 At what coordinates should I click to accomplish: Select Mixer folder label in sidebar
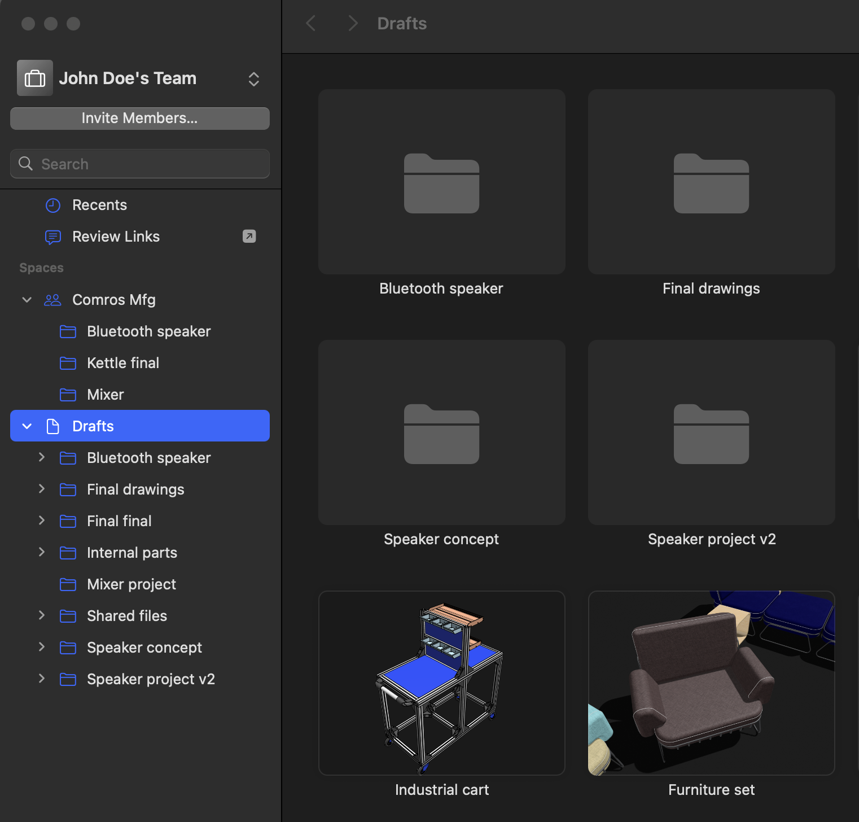[x=106, y=395]
